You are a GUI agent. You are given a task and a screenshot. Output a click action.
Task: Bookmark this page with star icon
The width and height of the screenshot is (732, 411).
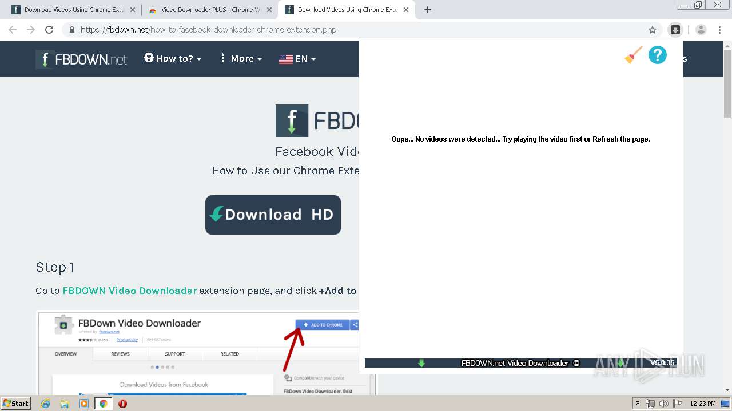click(x=653, y=30)
